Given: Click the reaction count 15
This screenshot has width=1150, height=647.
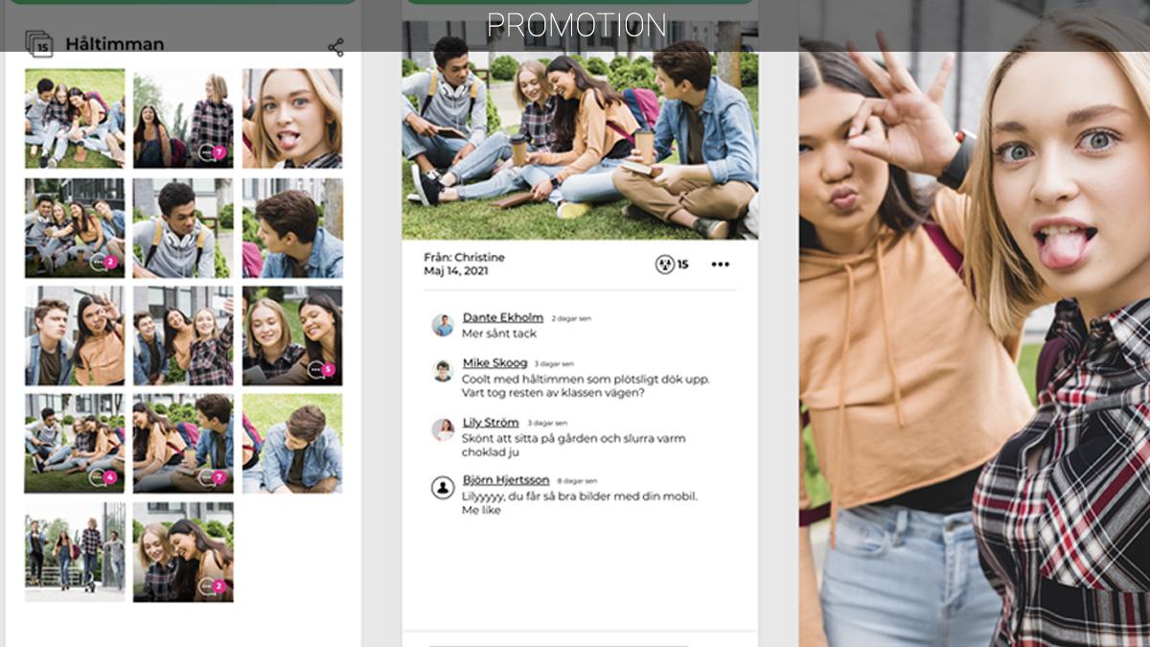Looking at the screenshot, I should tap(682, 265).
